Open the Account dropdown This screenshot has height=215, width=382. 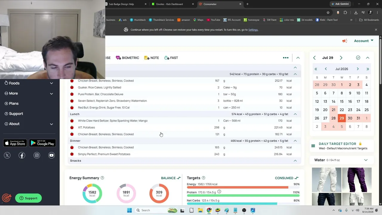coord(363,41)
